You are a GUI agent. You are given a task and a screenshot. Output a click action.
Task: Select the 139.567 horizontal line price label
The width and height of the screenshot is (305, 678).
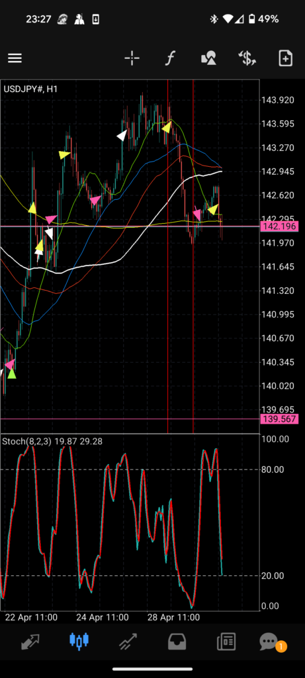click(x=279, y=418)
